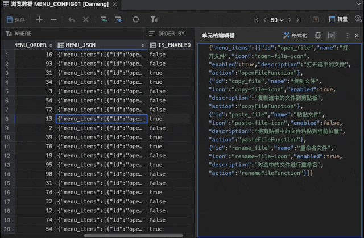Save changes with the 保存 button
Image resolution: width=364 pixels, height=238 pixels.
(x=15, y=20)
